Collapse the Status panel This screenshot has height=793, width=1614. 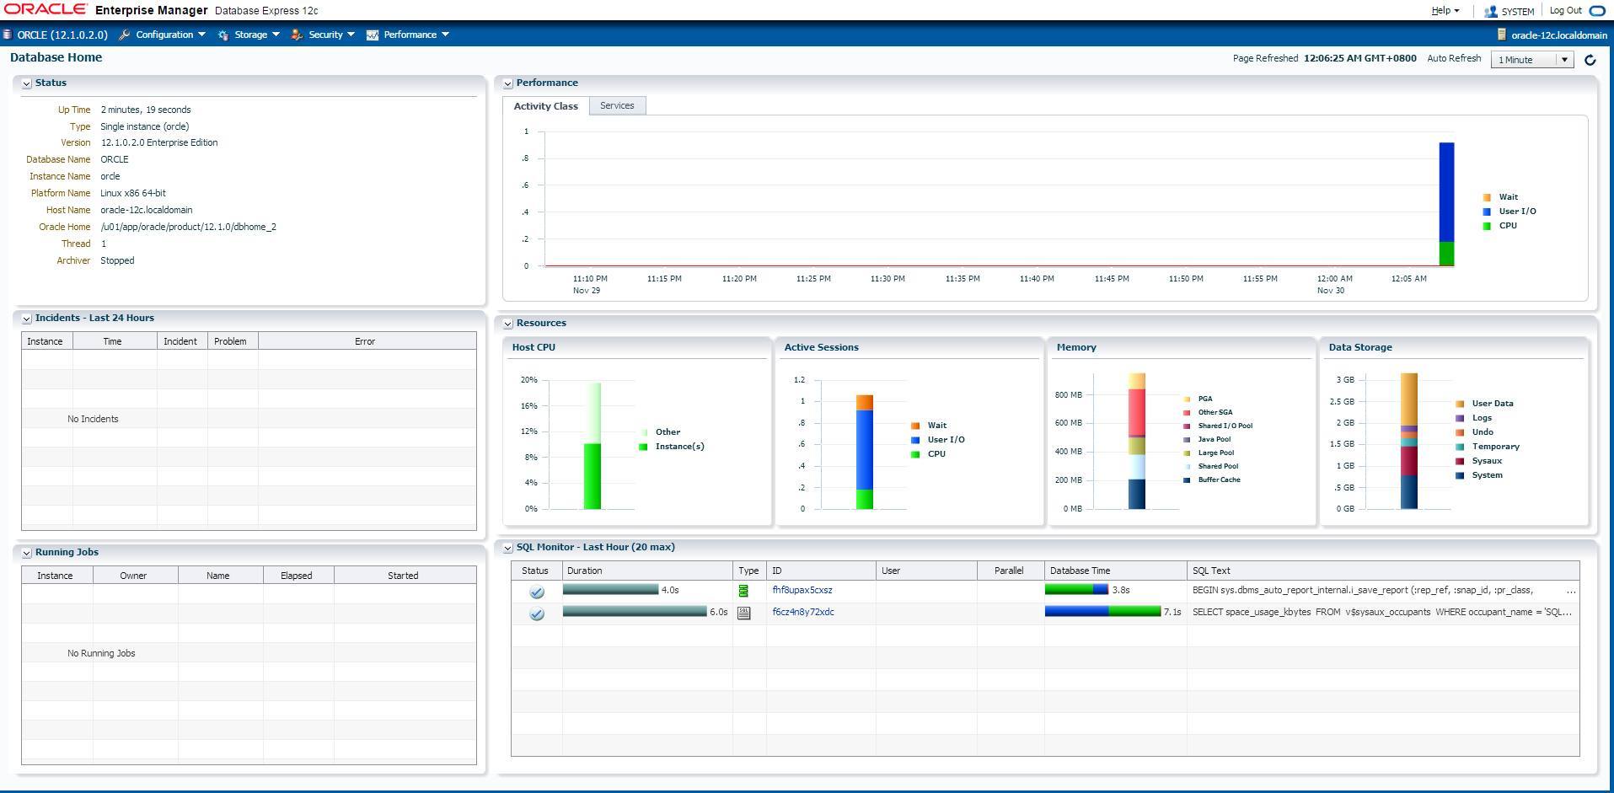(26, 83)
